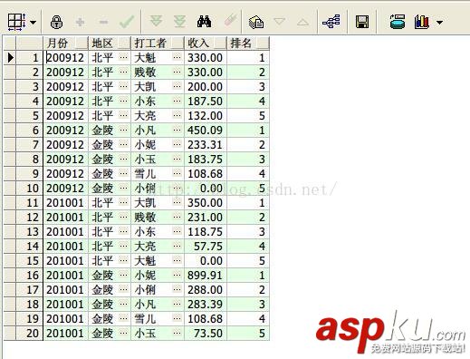Image resolution: width=470 pixels, height=359 pixels.
Task: Select income cell 899.91
Action: click(x=206, y=275)
